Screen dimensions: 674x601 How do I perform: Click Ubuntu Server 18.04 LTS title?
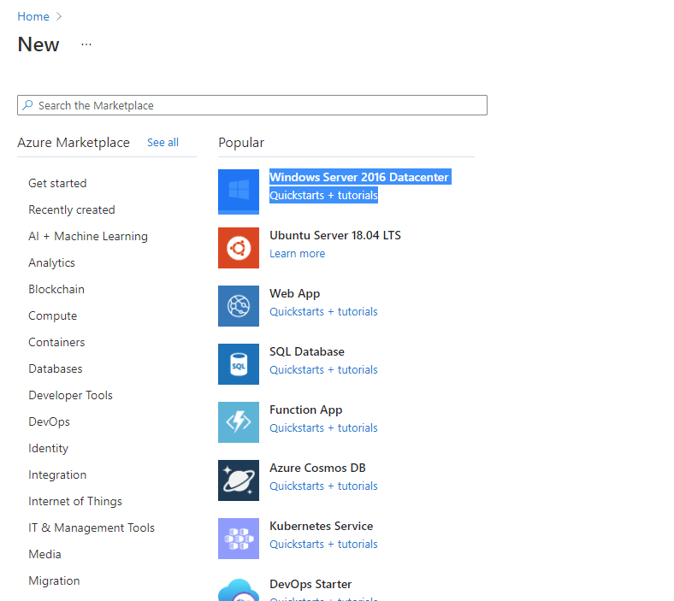point(335,235)
